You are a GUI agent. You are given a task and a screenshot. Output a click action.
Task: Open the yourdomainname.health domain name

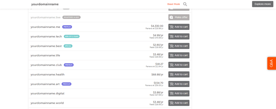pyautogui.click(x=47, y=74)
